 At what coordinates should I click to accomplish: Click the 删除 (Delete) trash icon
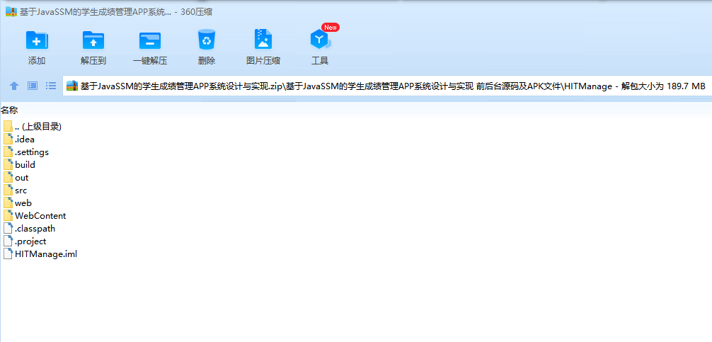[207, 40]
